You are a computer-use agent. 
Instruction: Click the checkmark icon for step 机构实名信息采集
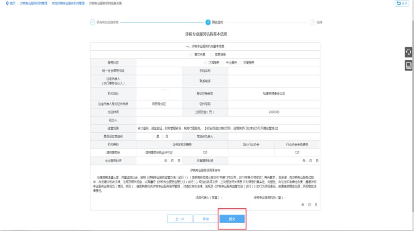point(92,22)
